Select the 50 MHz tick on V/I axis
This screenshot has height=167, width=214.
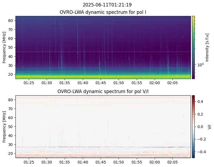coord(11,127)
